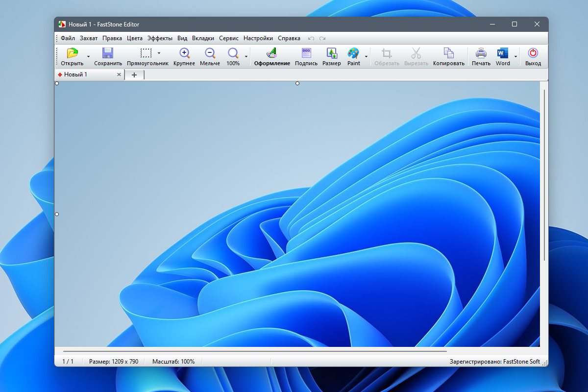Click the horizontal scrollbar at the bottom
The height and width of the screenshot is (392, 588).
pos(255,351)
